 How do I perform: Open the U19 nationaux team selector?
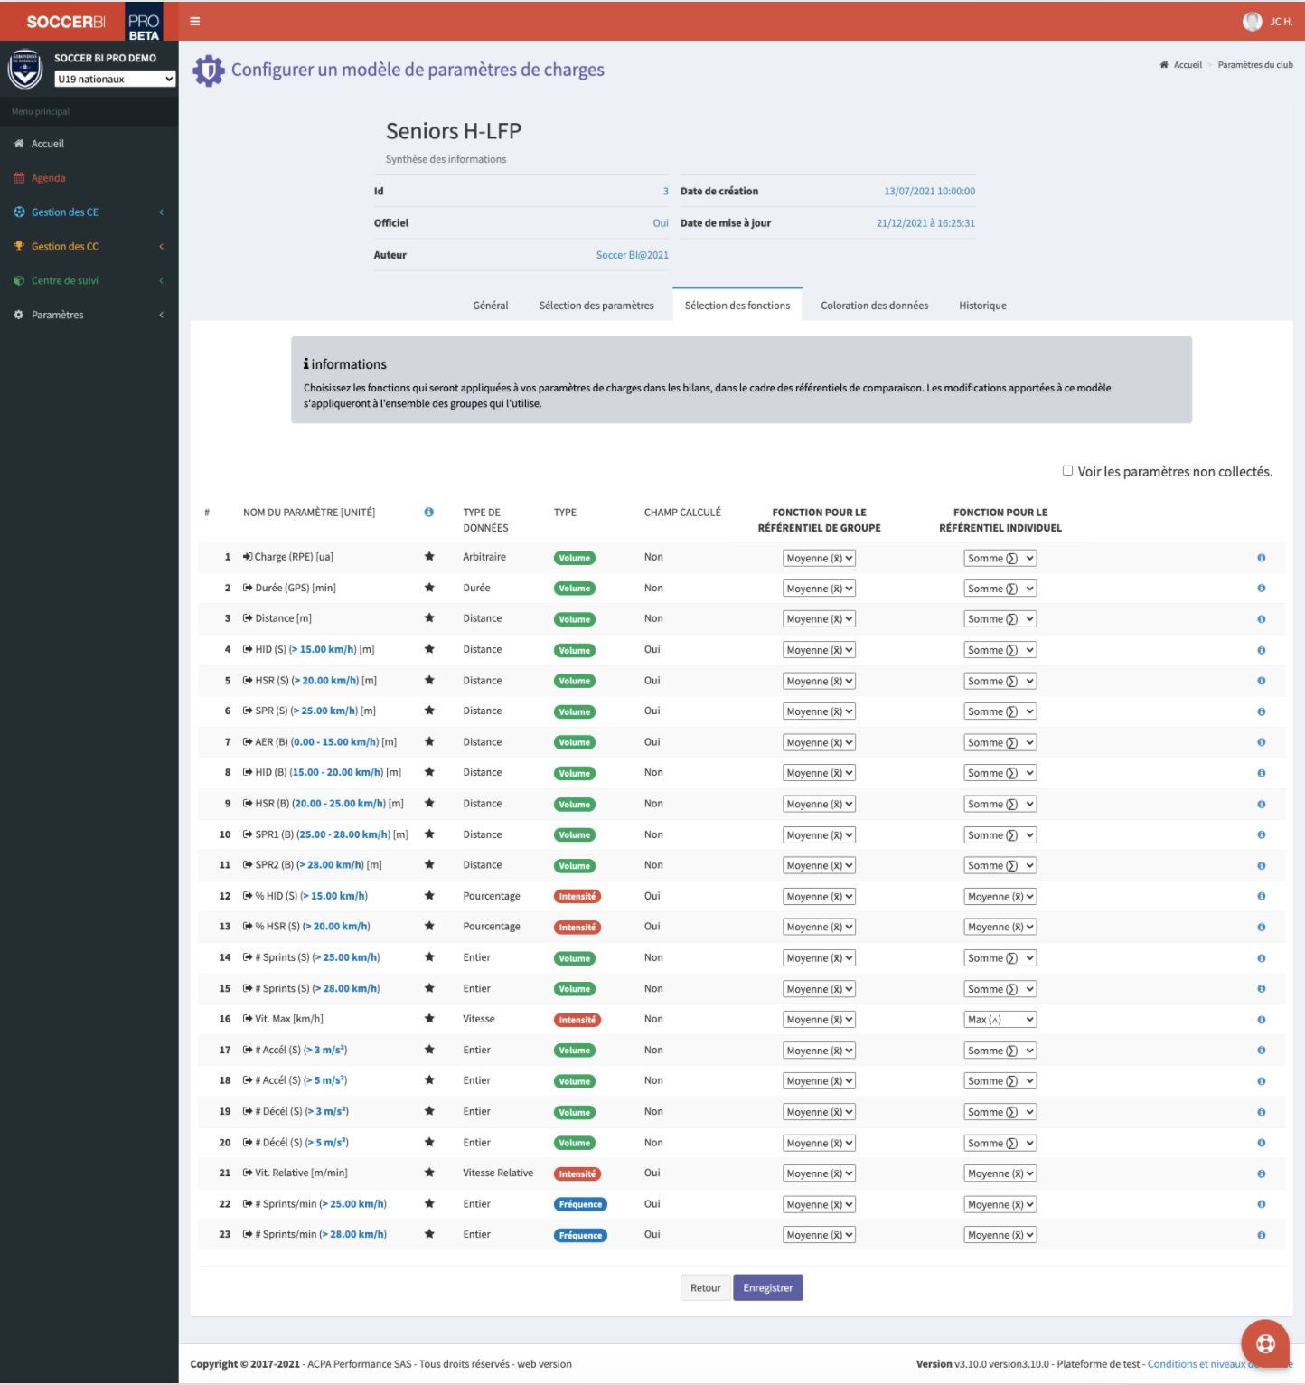click(115, 80)
